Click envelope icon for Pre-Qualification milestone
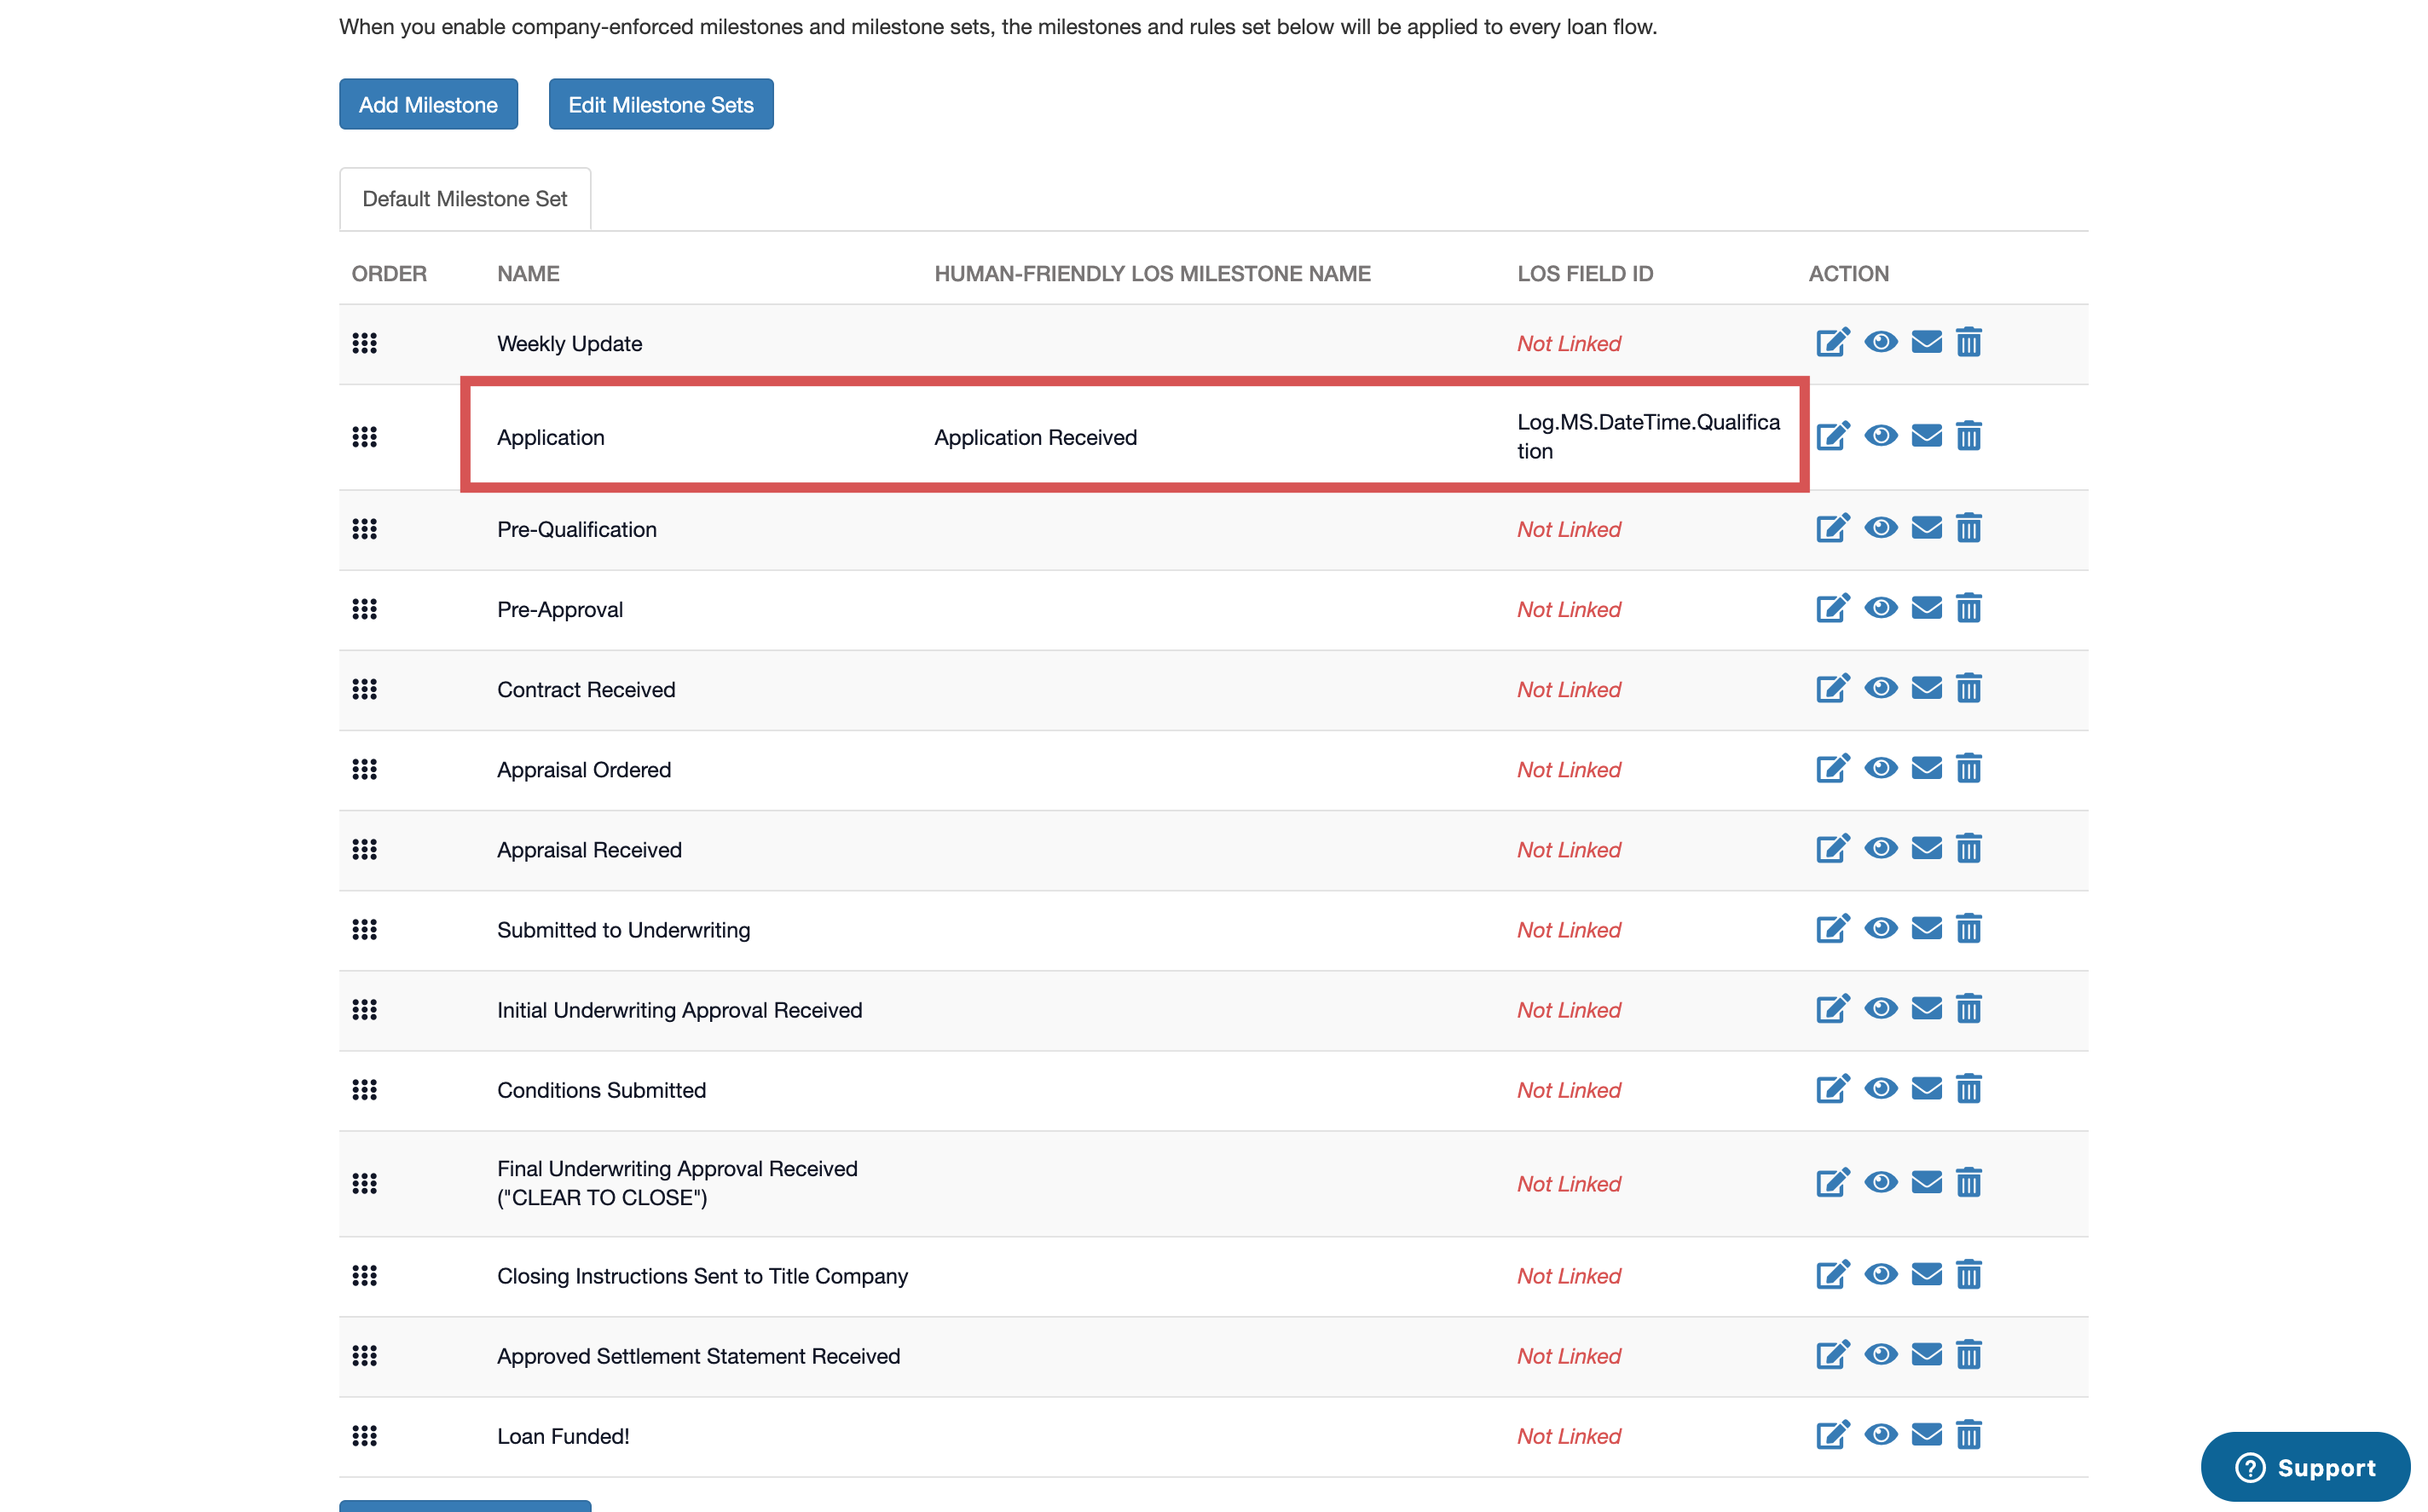The width and height of the screenshot is (2428, 1512). tap(1926, 528)
